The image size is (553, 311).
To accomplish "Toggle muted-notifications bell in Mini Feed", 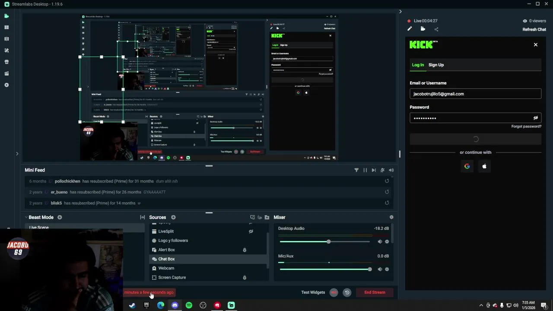I will (x=382, y=170).
